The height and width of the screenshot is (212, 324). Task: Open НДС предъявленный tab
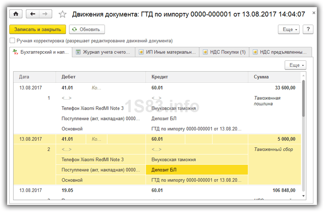[280, 52]
